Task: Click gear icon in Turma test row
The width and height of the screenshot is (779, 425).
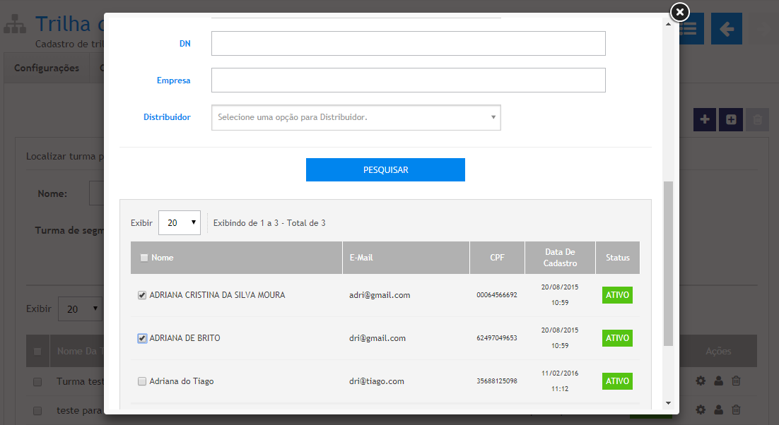Action: click(x=701, y=381)
